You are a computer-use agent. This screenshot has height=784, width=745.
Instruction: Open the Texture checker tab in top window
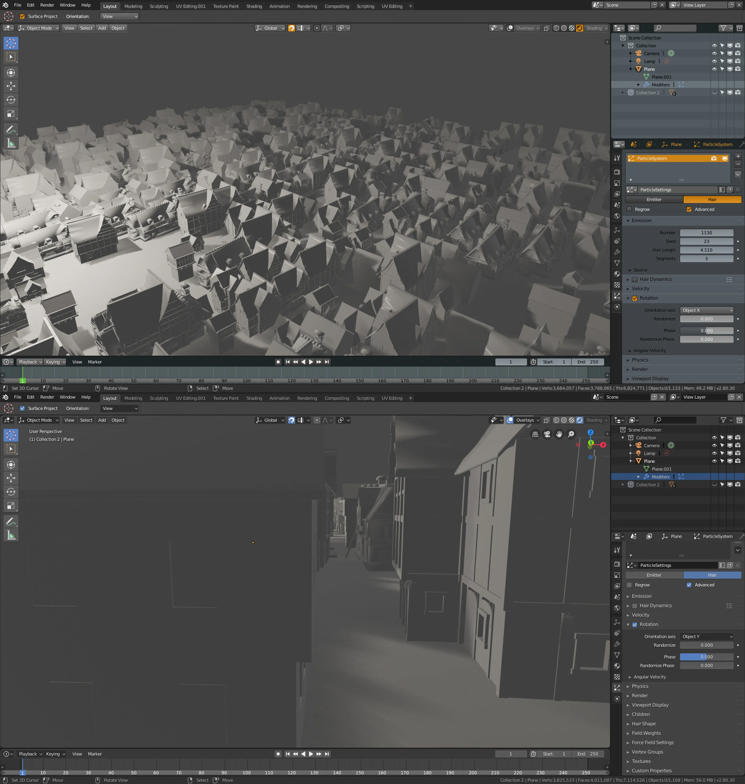coord(617,285)
